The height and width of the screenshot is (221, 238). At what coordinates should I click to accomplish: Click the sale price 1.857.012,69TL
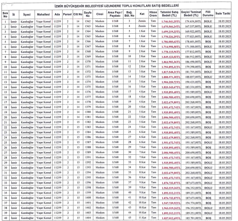coord(171,218)
